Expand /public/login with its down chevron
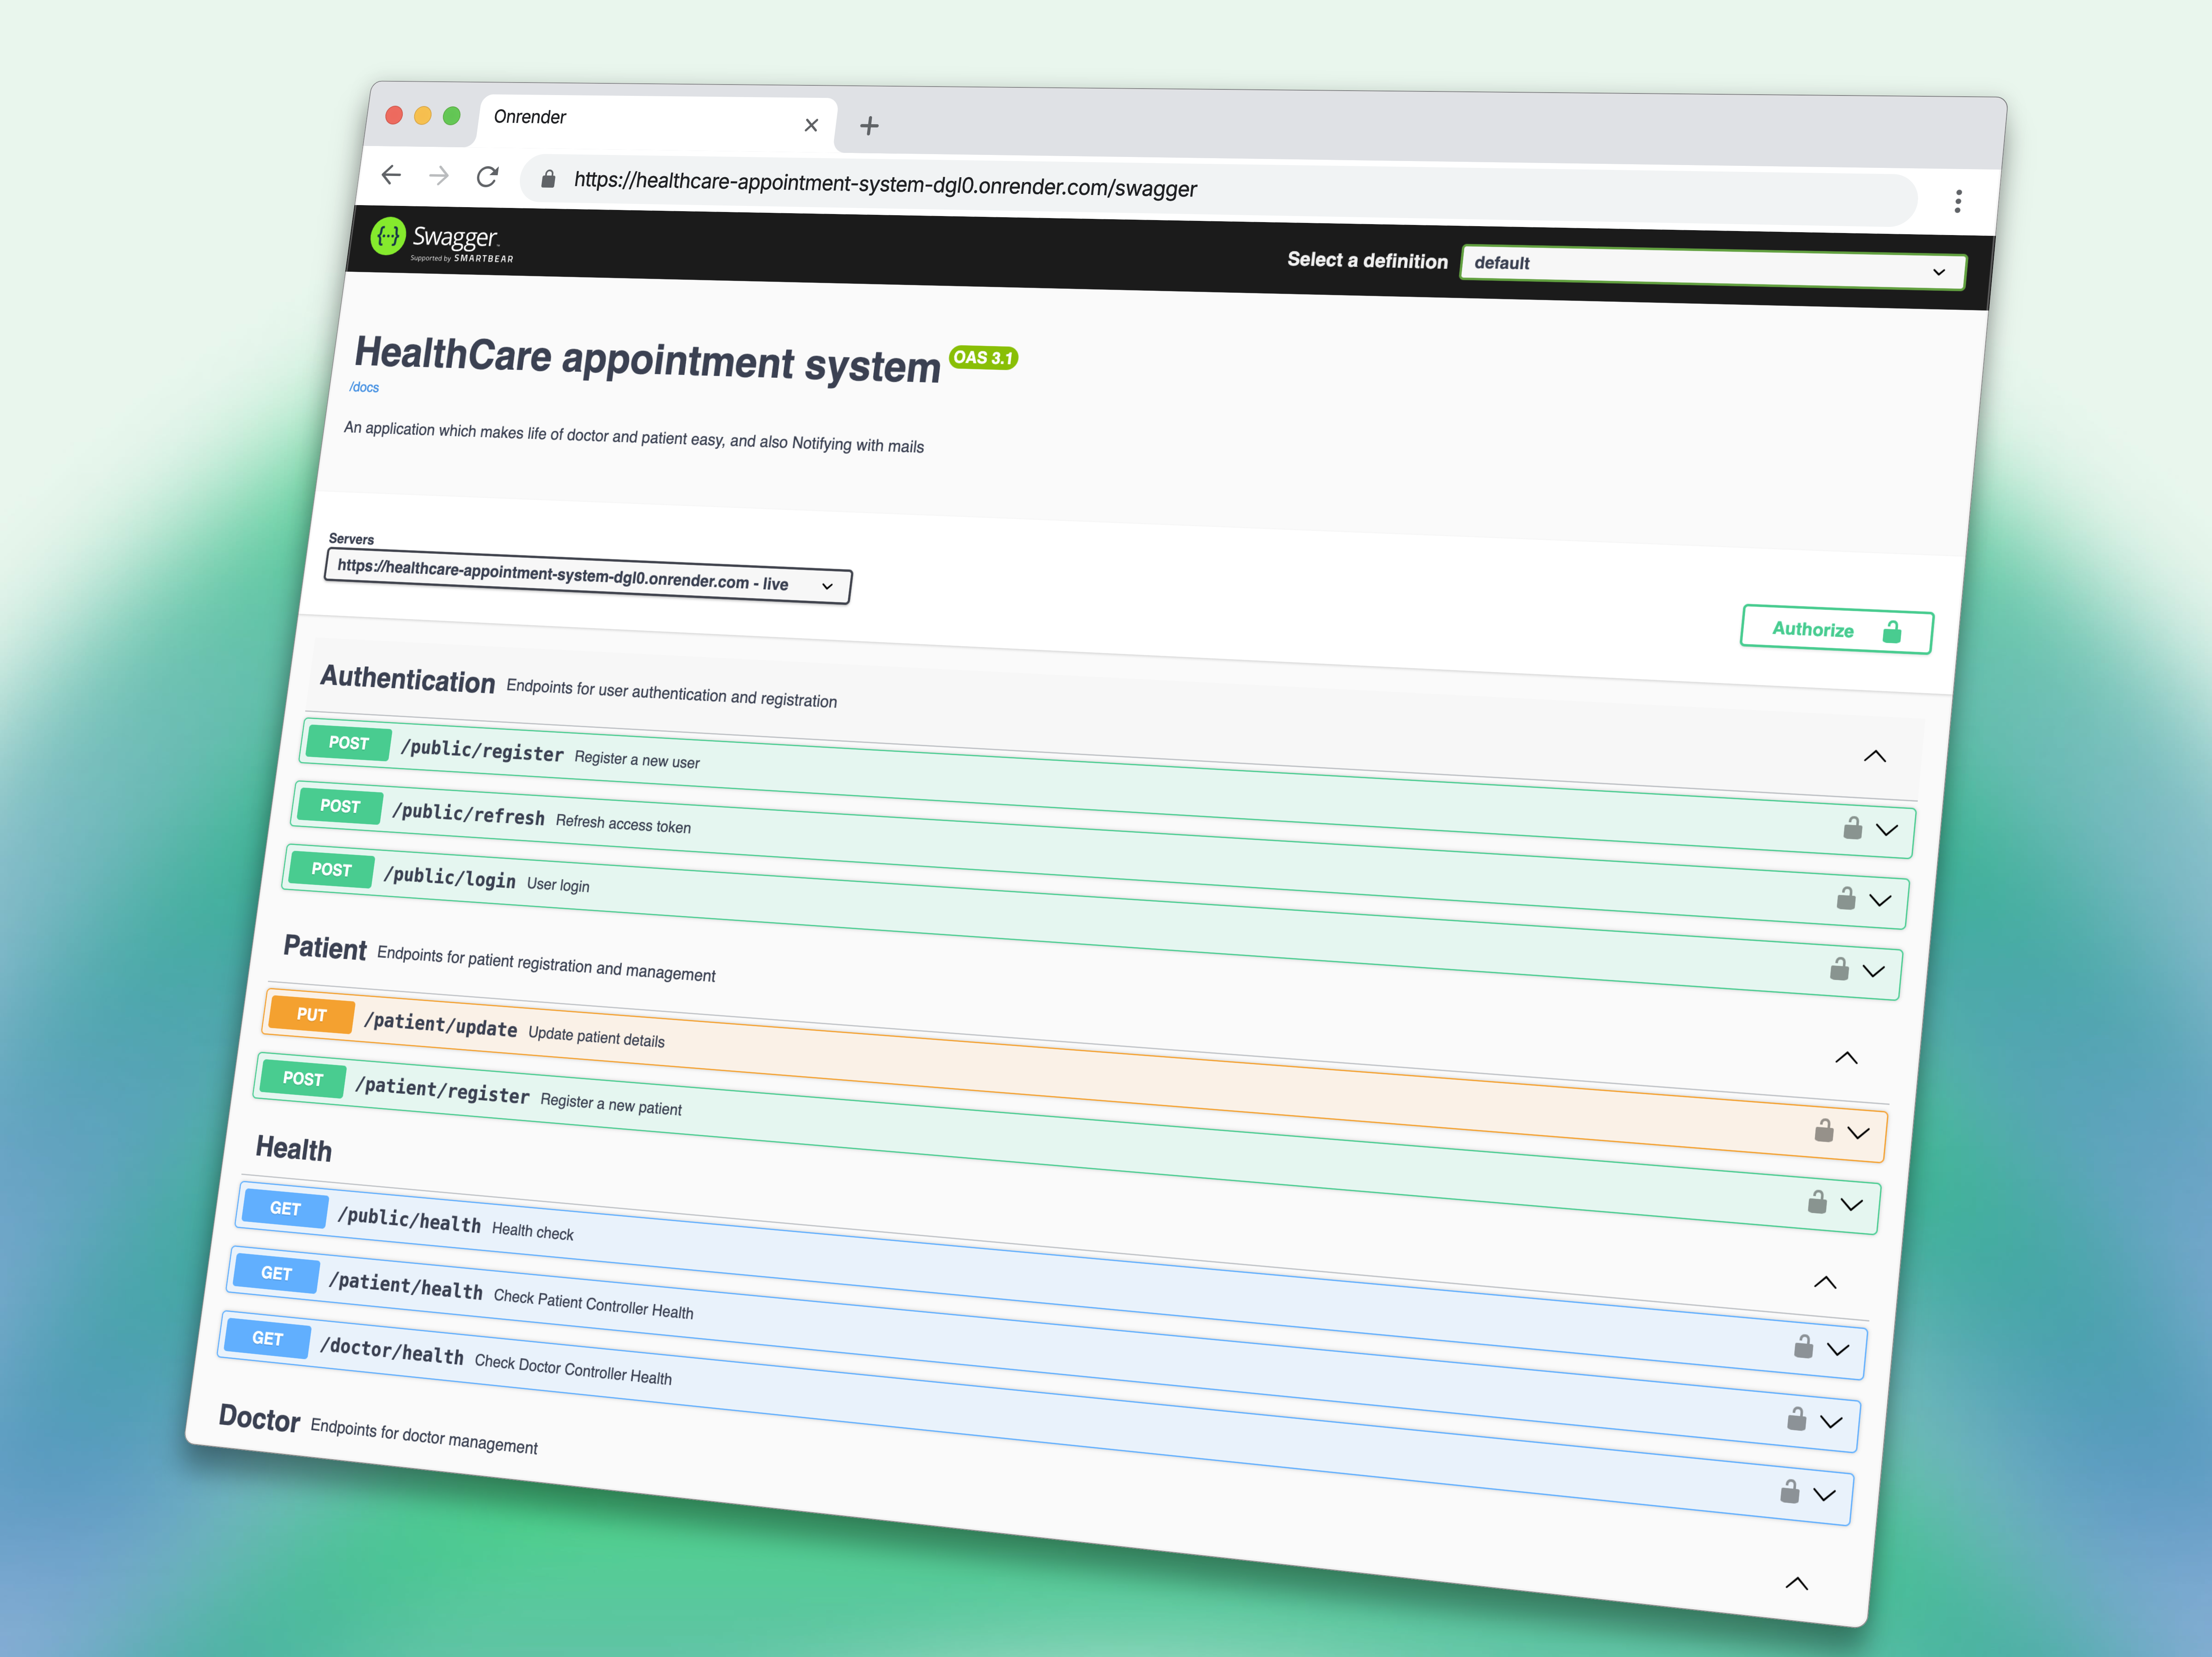The height and width of the screenshot is (1657, 2212). (1873, 971)
